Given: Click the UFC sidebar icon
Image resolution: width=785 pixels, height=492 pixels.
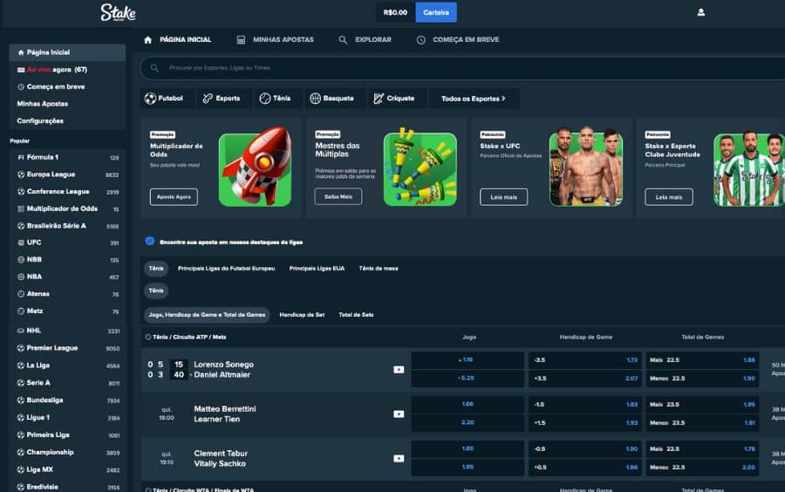Looking at the screenshot, I should (x=21, y=243).
